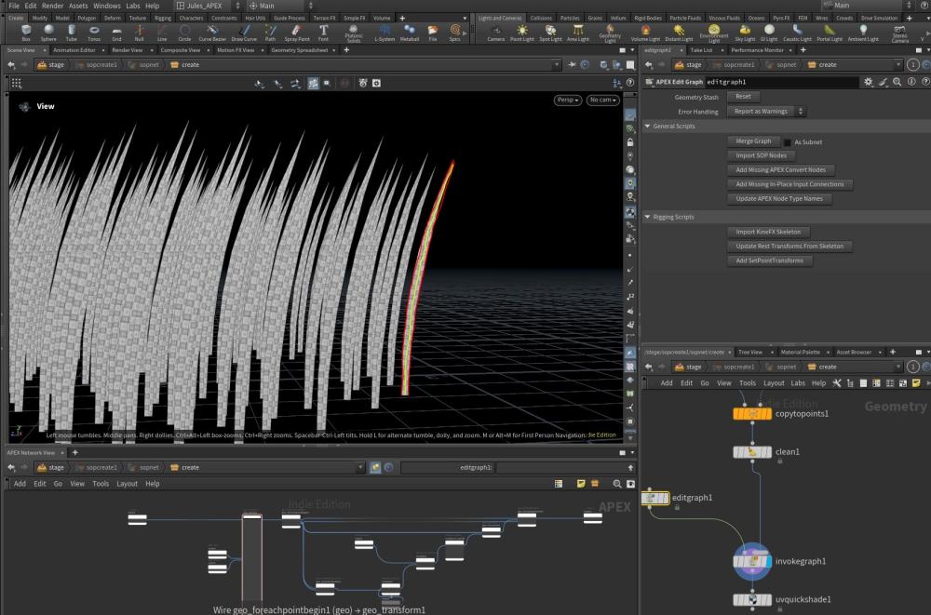The height and width of the screenshot is (615, 931).
Task: Switch to the Material Palette tab
Action: (x=800, y=352)
